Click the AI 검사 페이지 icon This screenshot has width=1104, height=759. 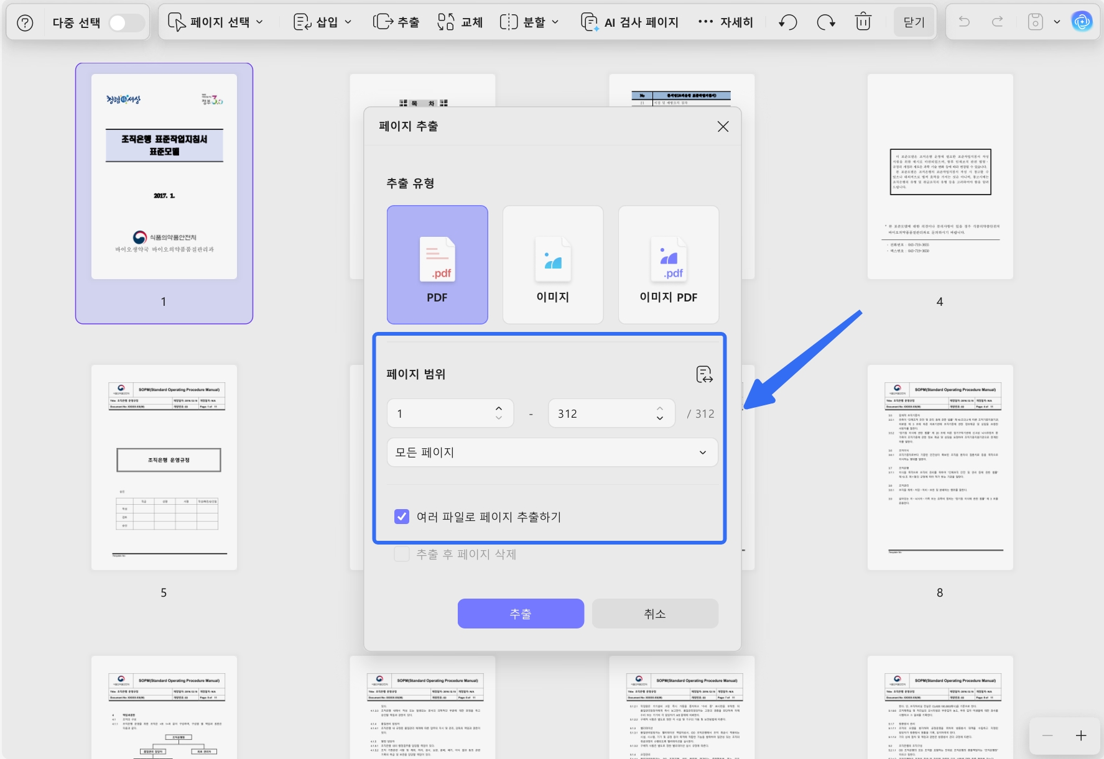(x=589, y=22)
